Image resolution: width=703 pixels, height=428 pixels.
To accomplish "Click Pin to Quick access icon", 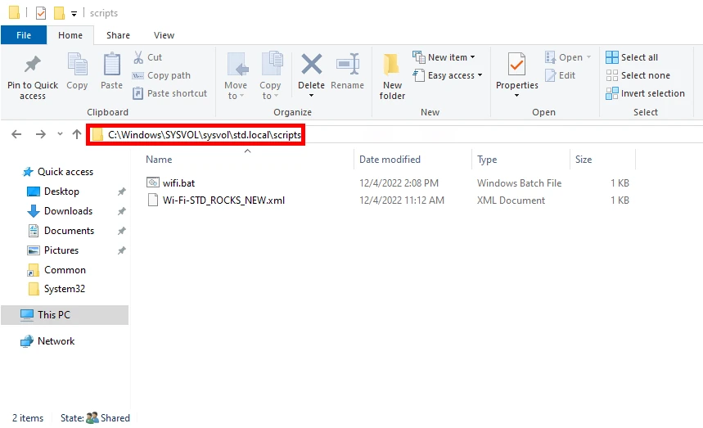I will [32, 65].
